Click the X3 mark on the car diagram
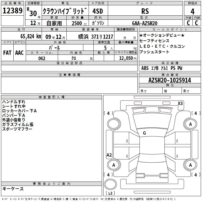This screenshot has width=202, height=202. pyautogui.click(x=180, y=104)
